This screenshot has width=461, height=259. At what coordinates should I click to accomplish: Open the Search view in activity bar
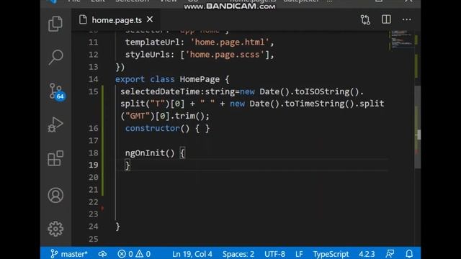[55, 58]
